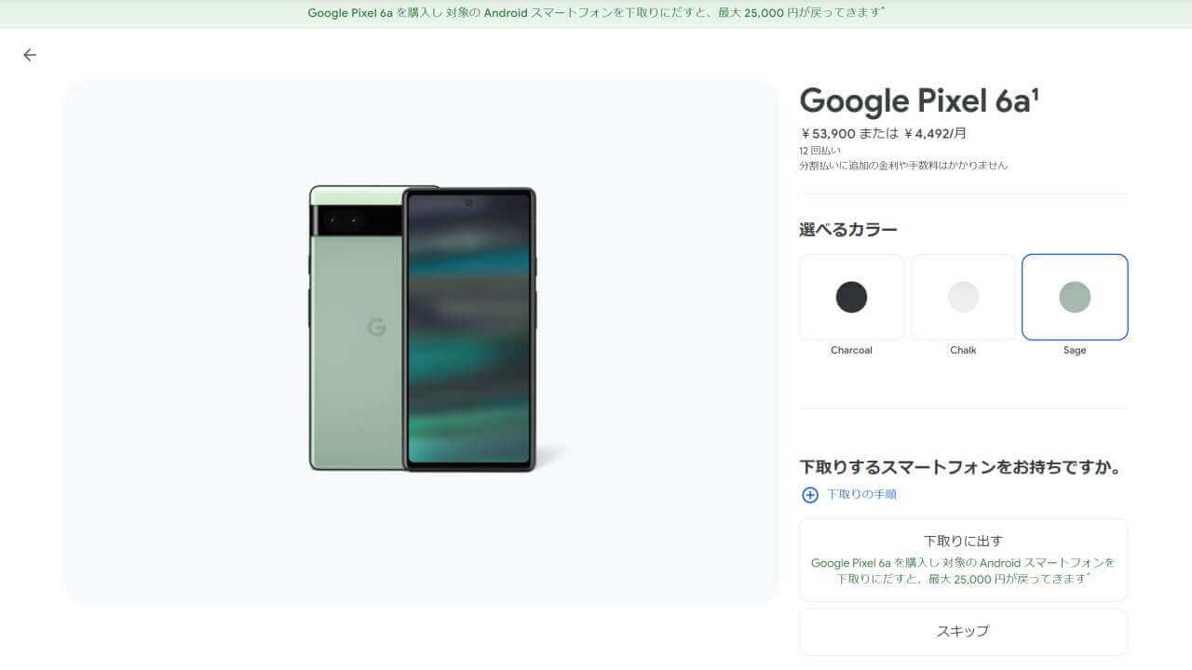Image resolution: width=1192 pixels, height=670 pixels.
Task: Choose the Chalk color option card
Action: tap(963, 297)
